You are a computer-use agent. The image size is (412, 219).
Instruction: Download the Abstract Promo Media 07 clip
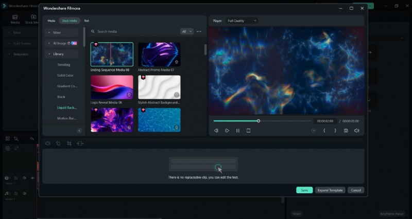tap(177, 62)
